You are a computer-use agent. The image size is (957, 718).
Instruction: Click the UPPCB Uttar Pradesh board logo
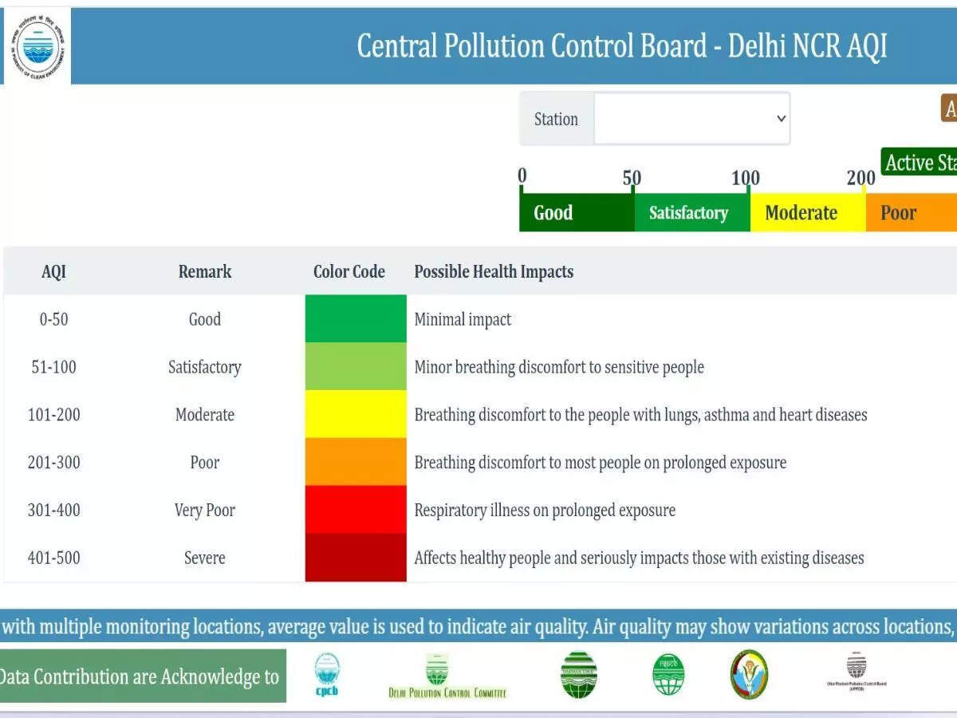[857, 674]
